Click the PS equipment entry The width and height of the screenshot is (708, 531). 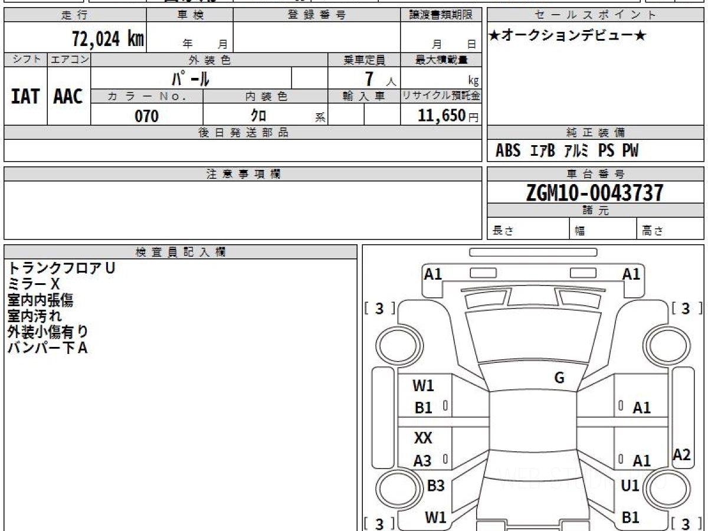click(x=606, y=151)
